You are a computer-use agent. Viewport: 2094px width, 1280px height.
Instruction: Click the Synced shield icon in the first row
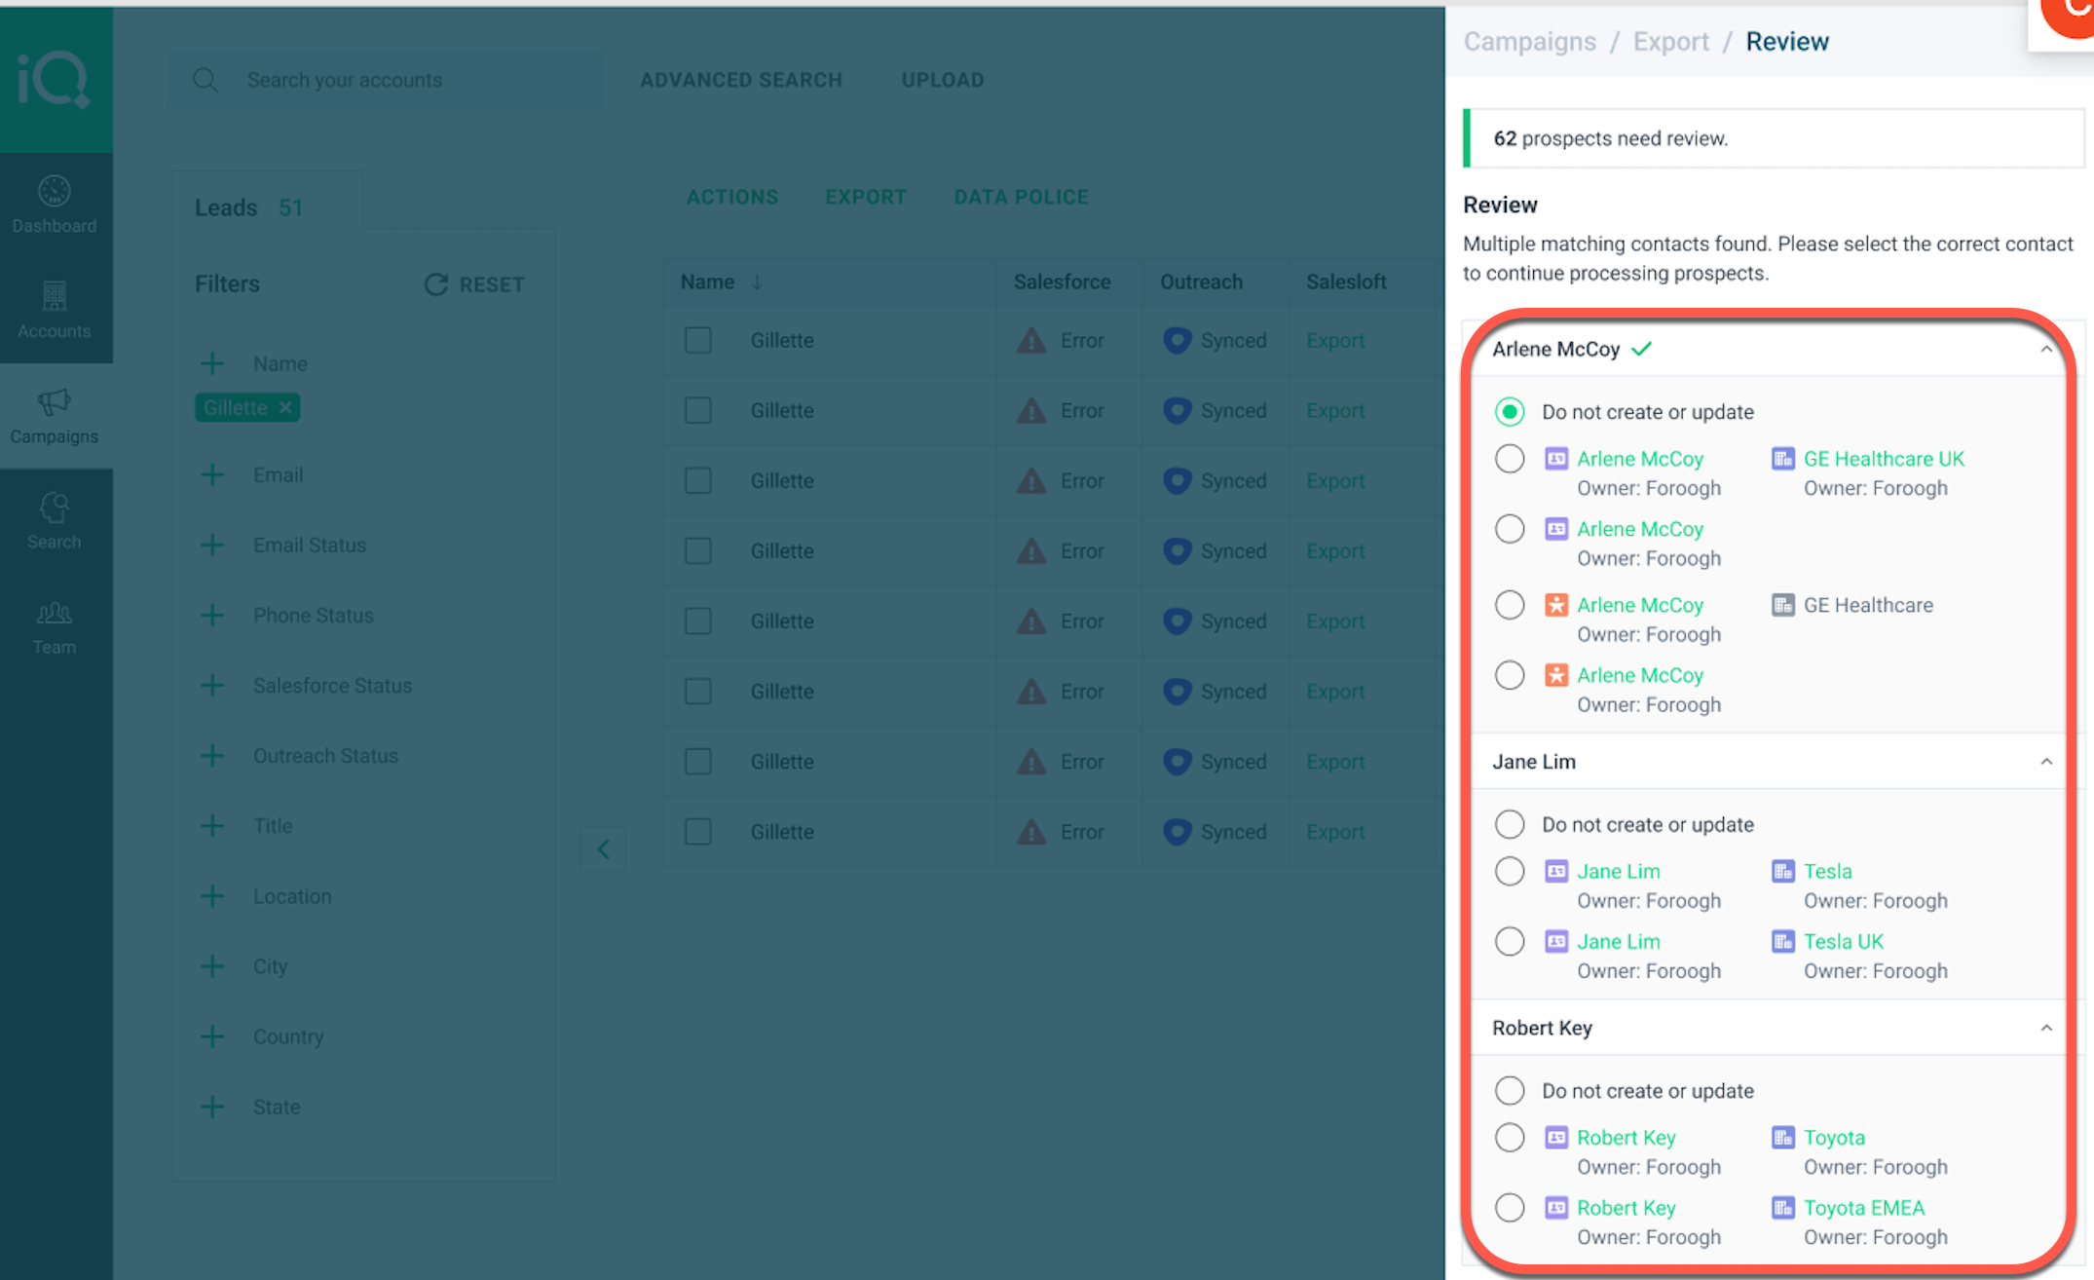[1178, 340]
